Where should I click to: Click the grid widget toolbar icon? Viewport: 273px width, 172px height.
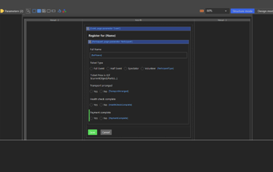[x=44, y=11]
